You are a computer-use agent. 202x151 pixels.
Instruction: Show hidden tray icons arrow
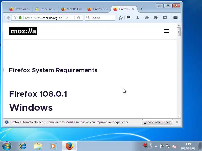coord(156,146)
